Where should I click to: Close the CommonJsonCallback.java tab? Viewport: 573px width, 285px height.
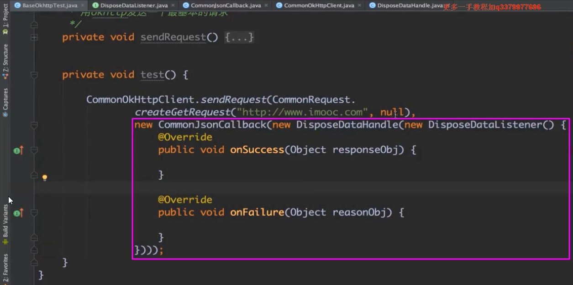(x=267, y=5)
